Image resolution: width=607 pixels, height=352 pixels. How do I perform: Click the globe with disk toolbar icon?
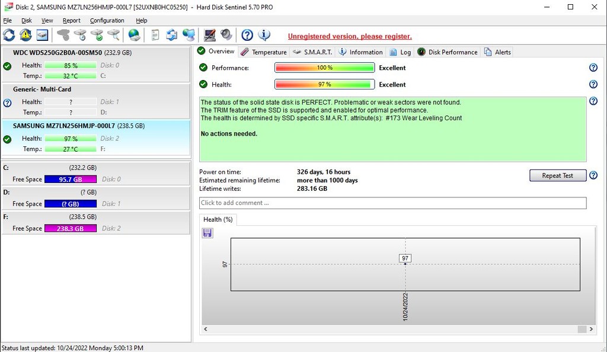(135, 35)
